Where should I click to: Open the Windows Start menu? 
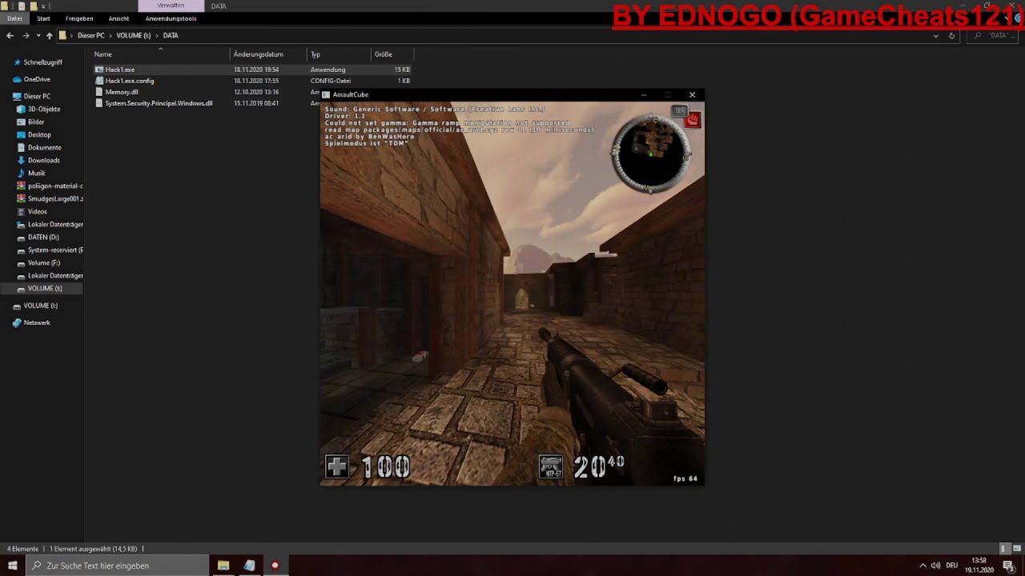(x=13, y=566)
